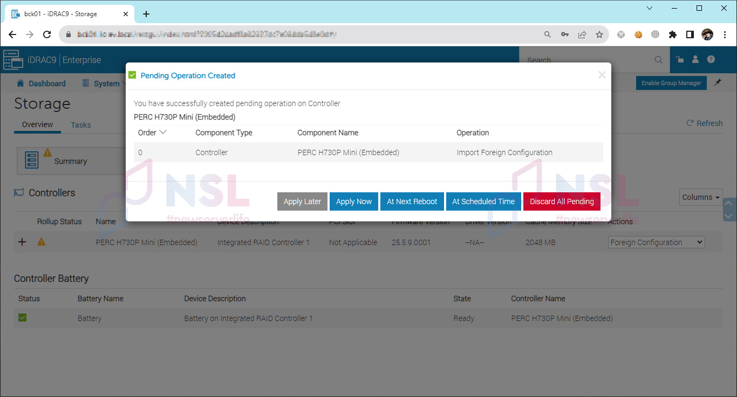Click the Import Foreign Configuration operation cell
The image size is (737, 397).
pyautogui.click(x=504, y=152)
